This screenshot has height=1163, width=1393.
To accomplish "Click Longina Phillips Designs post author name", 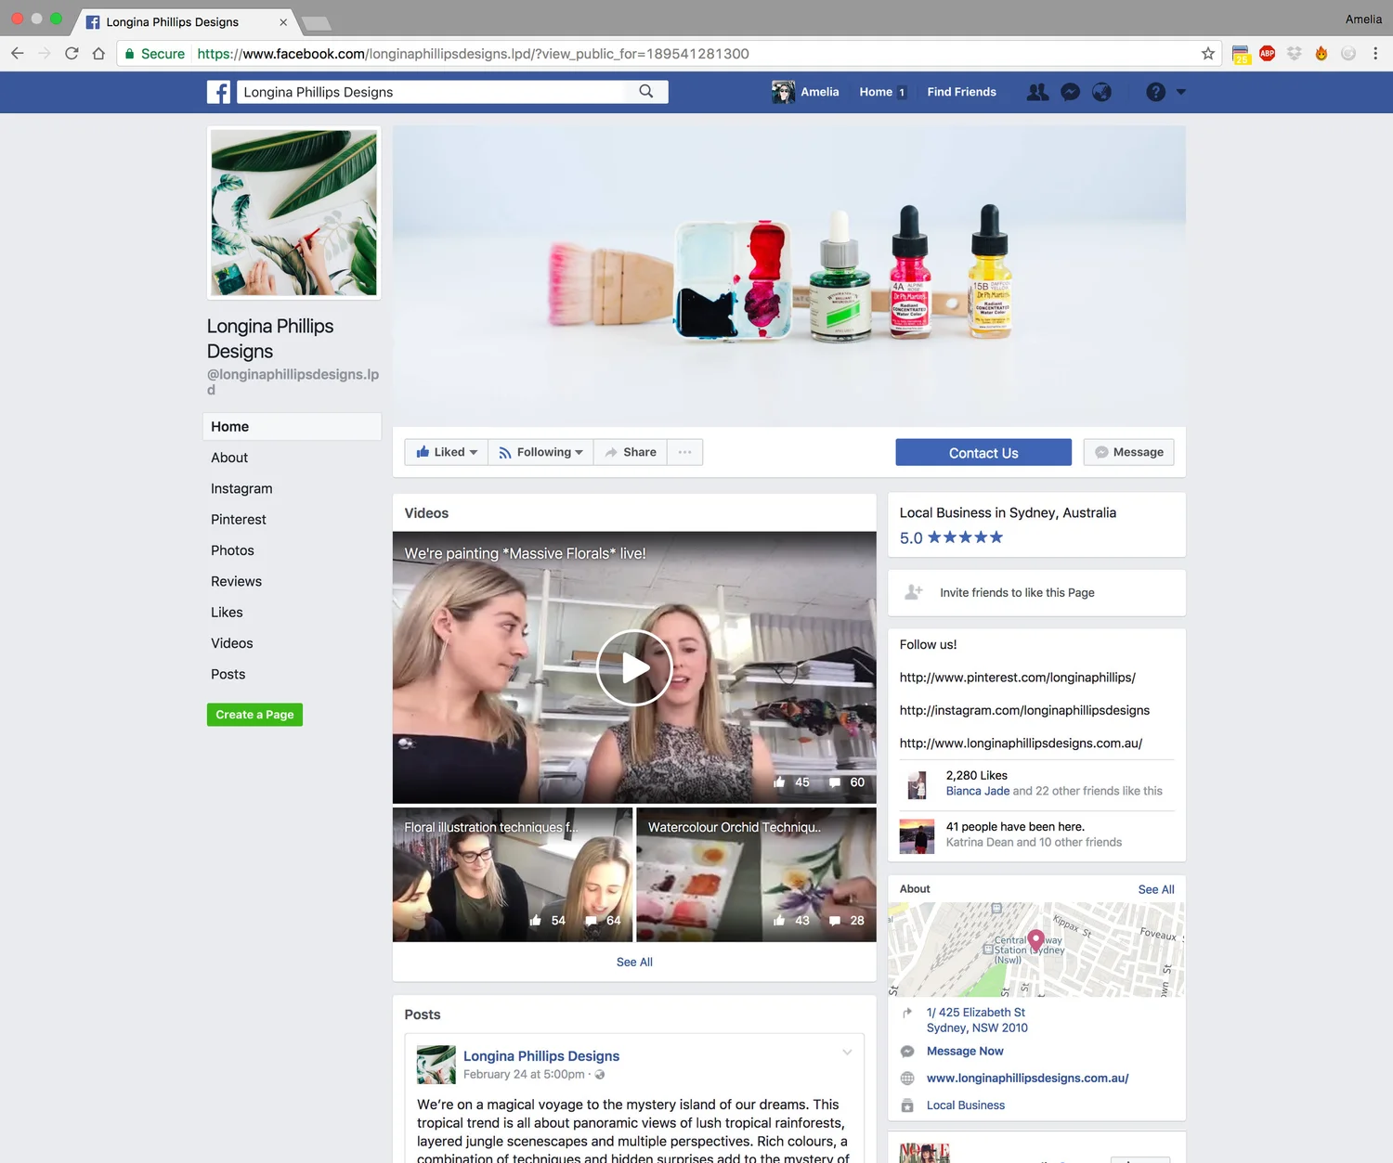I will [541, 1056].
